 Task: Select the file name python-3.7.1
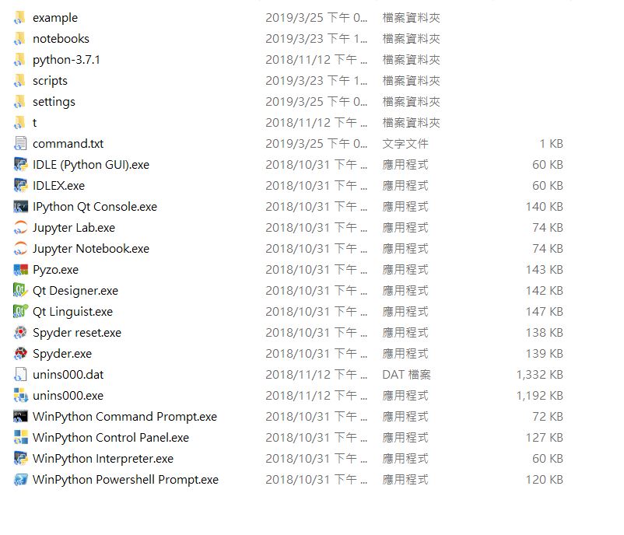(x=66, y=60)
